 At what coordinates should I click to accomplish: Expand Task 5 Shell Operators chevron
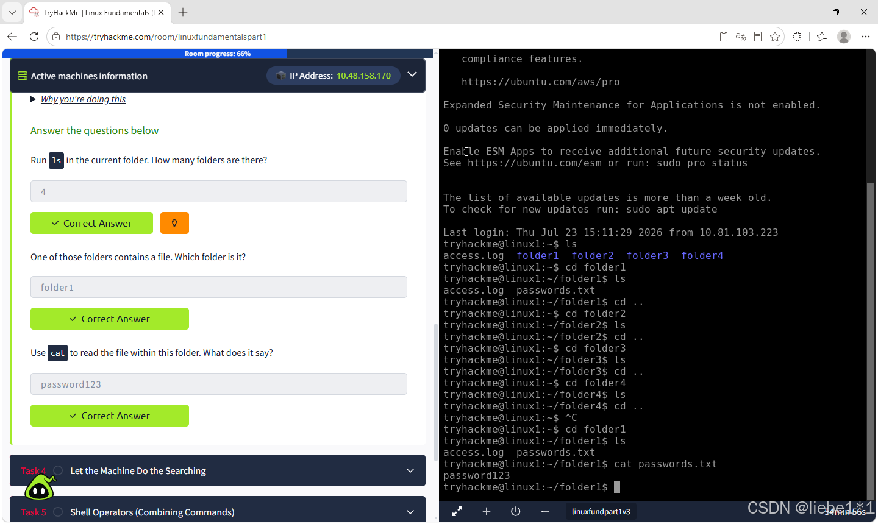pyautogui.click(x=410, y=512)
